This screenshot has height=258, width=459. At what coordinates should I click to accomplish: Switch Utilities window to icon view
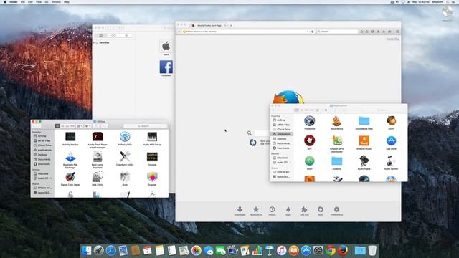click(x=57, y=126)
